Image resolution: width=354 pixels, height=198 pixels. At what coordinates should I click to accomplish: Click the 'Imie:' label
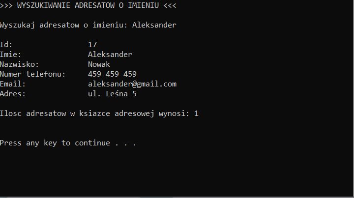(x=11, y=55)
